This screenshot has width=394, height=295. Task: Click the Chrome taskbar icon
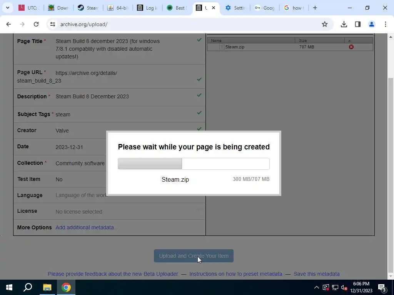tap(66, 287)
